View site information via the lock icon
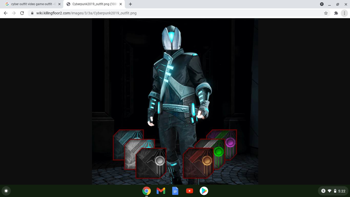 pos(32,13)
